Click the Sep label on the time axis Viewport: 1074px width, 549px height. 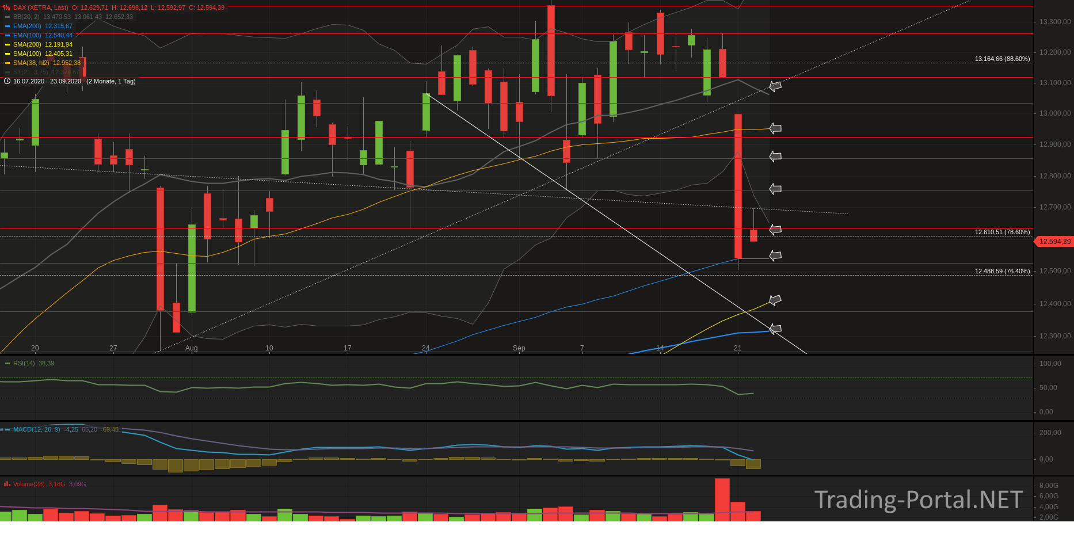point(519,348)
